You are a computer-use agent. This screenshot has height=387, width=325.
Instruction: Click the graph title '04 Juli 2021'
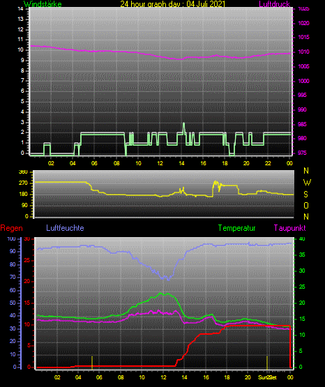(x=206, y=4)
